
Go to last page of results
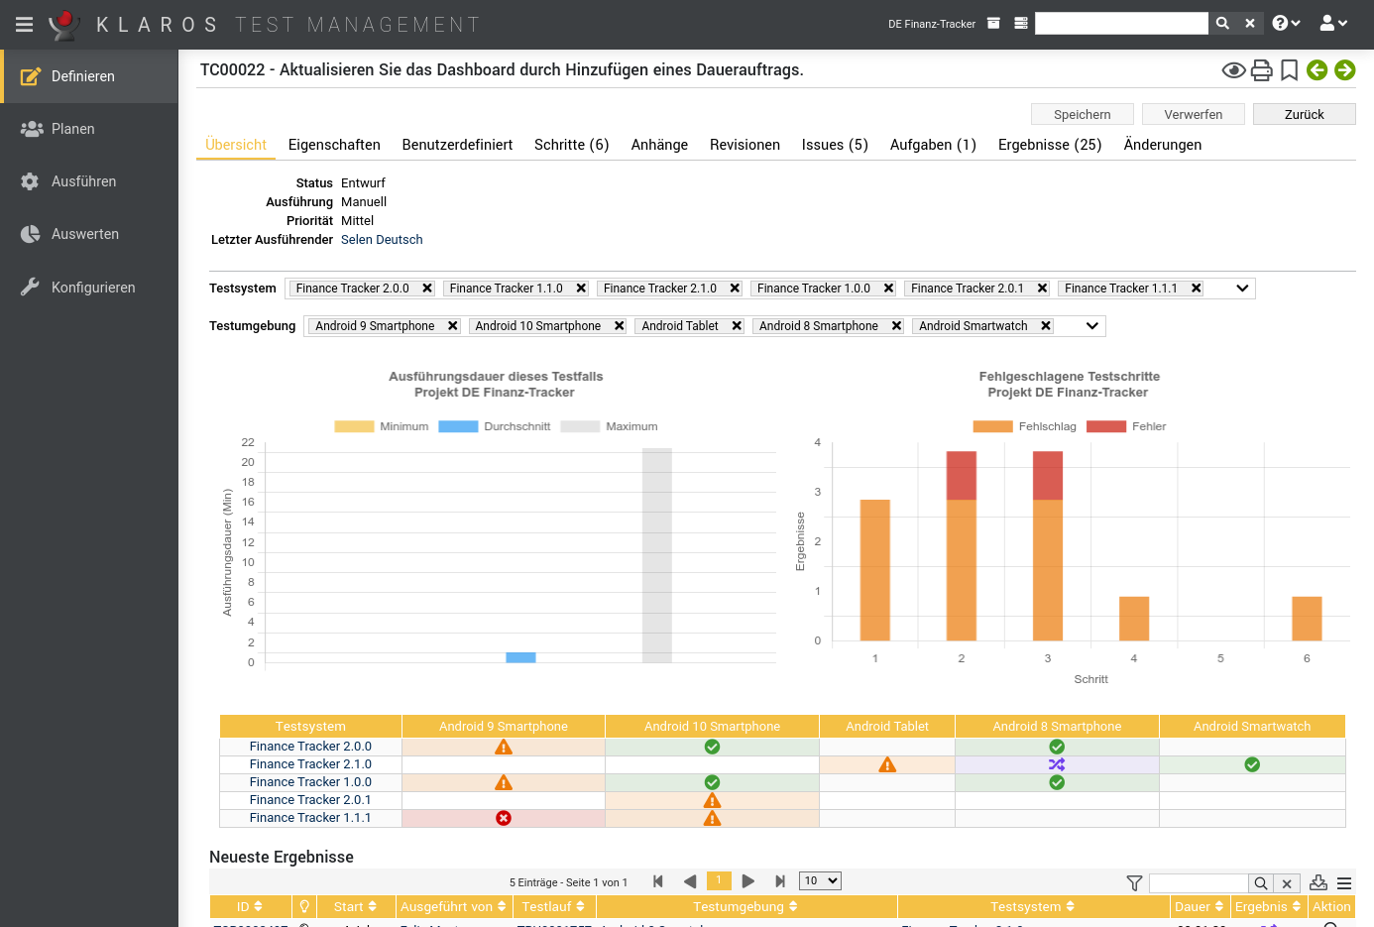[x=780, y=881]
